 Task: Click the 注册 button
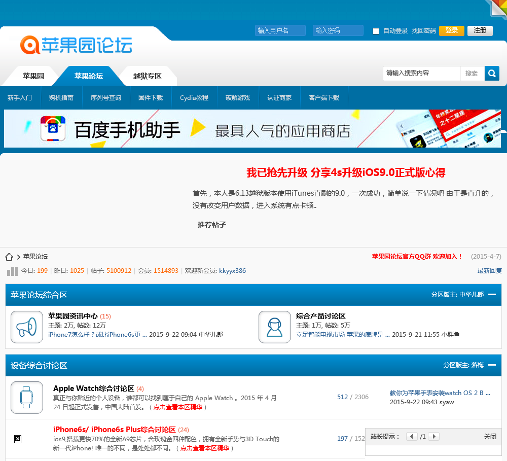pyautogui.click(x=480, y=31)
